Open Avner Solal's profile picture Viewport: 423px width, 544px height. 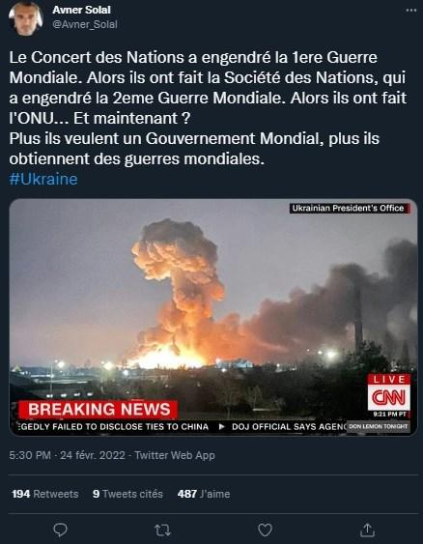coord(26,18)
